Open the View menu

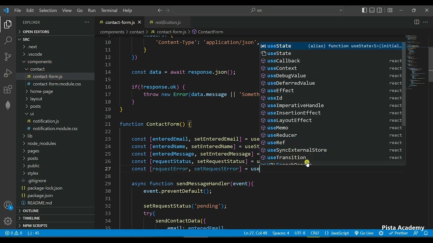tap(67, 10)
